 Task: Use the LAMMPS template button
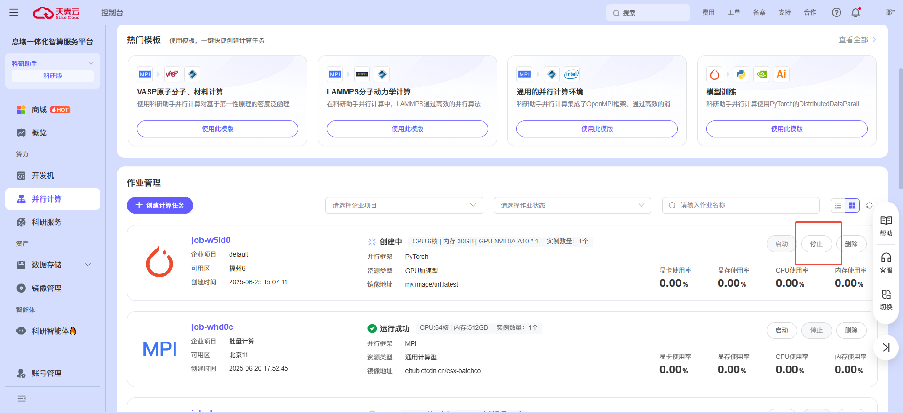407,129
